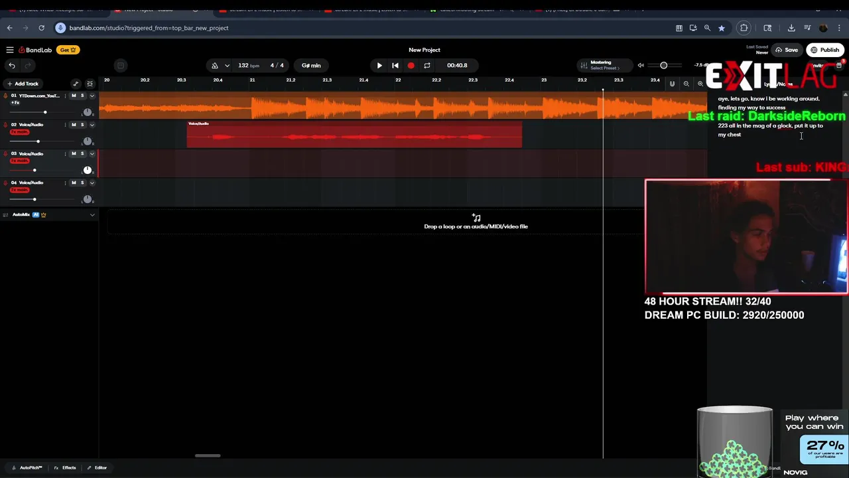Expand track 01 options chevron
This screenshot has height=478, width=849.
(92, 96)
